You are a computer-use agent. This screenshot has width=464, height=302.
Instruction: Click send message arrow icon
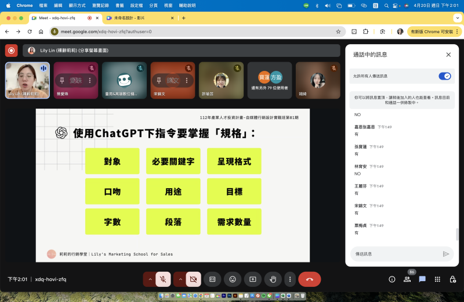point(446,254)
